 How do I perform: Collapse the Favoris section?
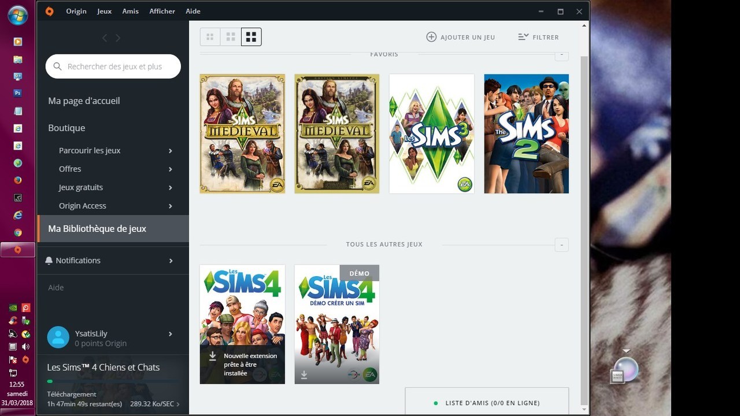tap(561, 55)
